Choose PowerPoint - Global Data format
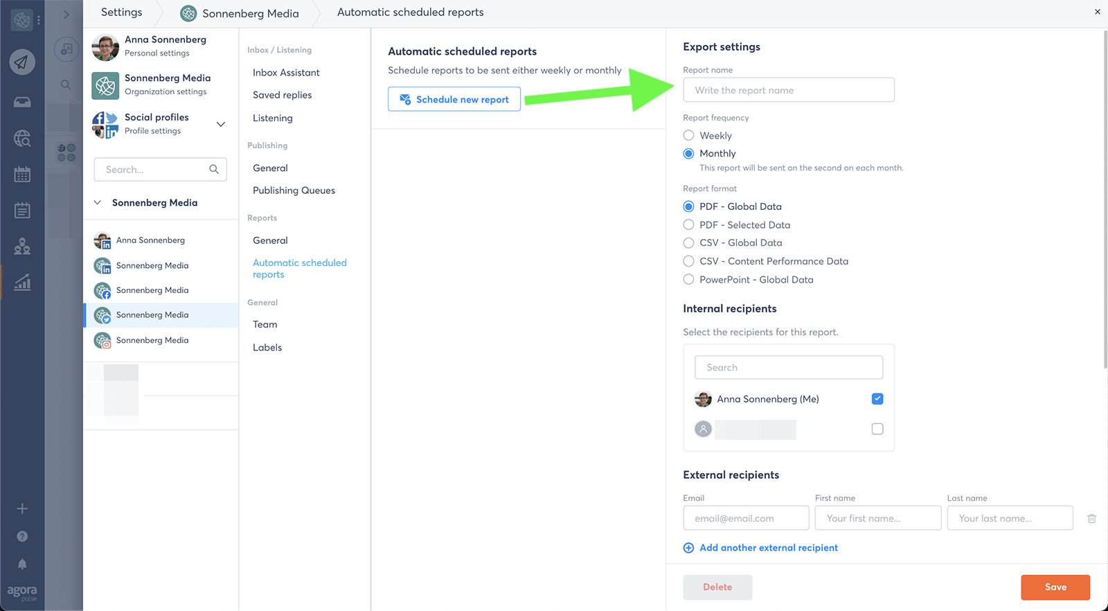Image resolution: width=1108 pixels, height=611 pixels. point(688,279)
